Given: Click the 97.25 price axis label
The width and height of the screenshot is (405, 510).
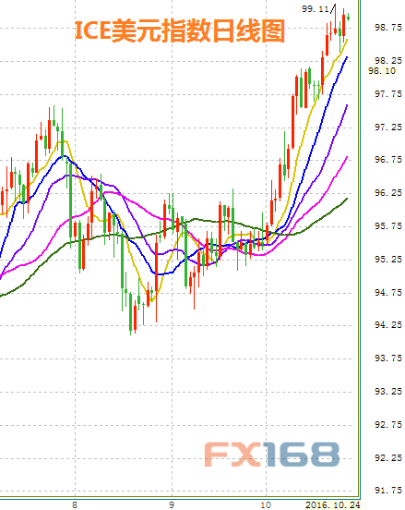Looking at the screenshot, I should (x=388, y=127).
